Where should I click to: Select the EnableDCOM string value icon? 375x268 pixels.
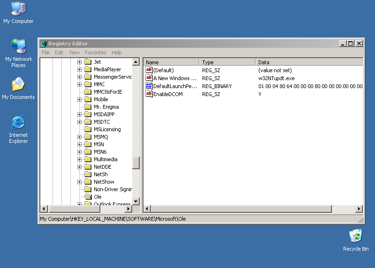click(149, 94)
